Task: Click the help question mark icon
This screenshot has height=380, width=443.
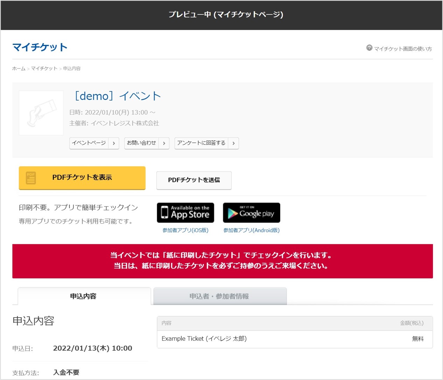Action: click(x=369, y=48)
